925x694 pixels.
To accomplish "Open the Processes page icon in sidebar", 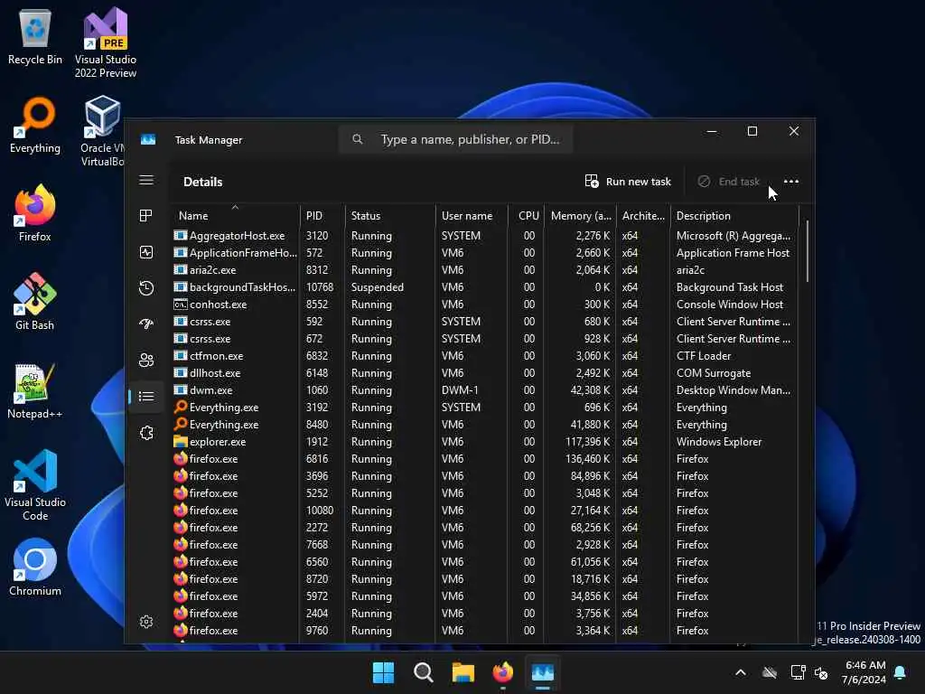I will coord(146,216).
